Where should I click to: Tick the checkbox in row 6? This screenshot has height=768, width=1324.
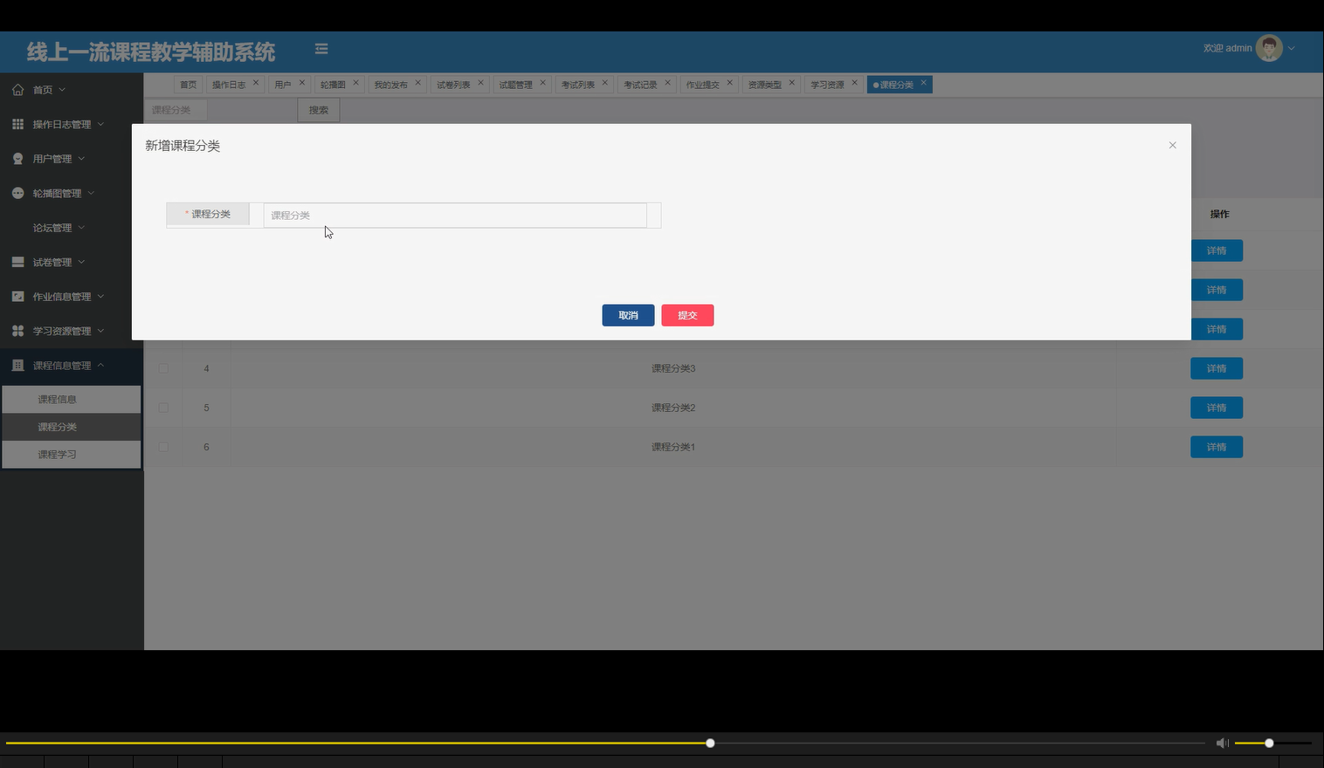point(163,447)
